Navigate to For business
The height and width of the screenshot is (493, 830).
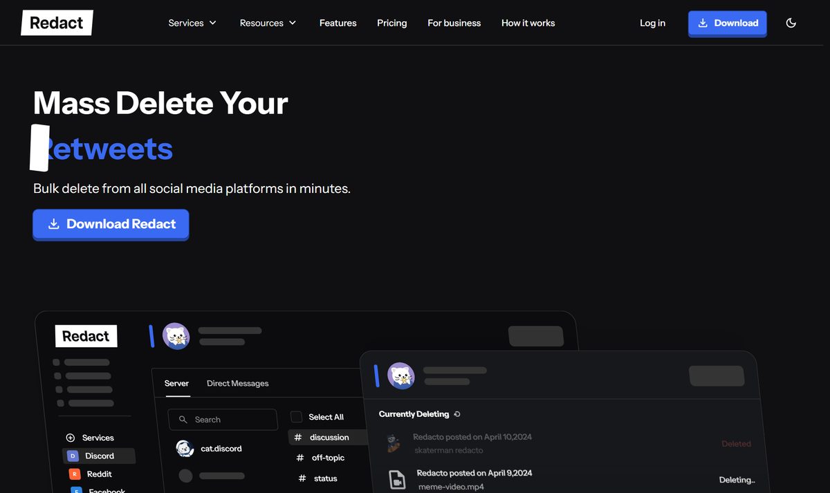tap(454, 23)
